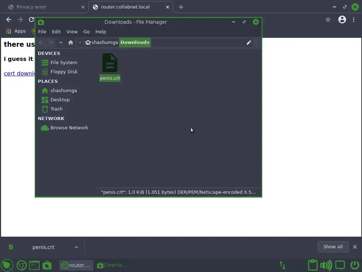Click the show desktop tray icon
The image size is (362, 272).
340,265
